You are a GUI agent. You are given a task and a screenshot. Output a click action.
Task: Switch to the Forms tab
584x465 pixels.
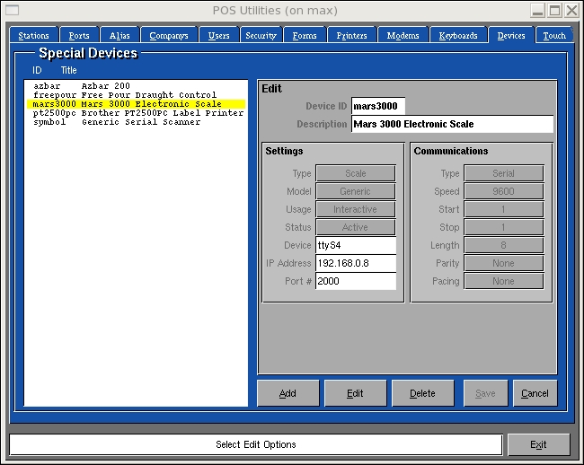tap(305, 36)
